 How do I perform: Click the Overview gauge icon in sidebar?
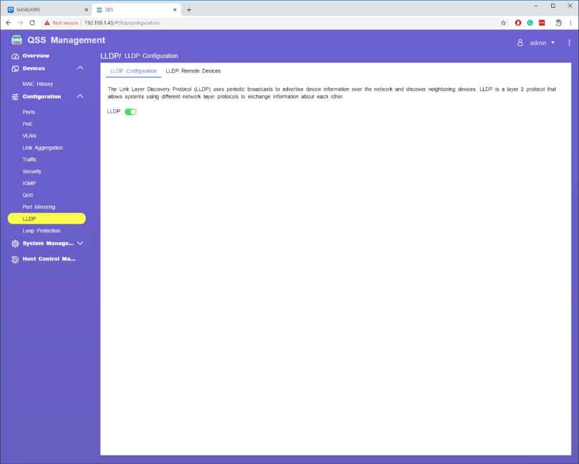(x=16, y=56)
